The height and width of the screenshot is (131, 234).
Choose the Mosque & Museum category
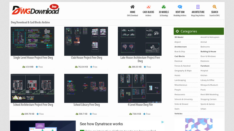point(209,85)
